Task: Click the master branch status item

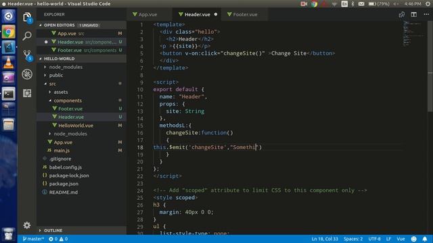Action: point(33,239)
